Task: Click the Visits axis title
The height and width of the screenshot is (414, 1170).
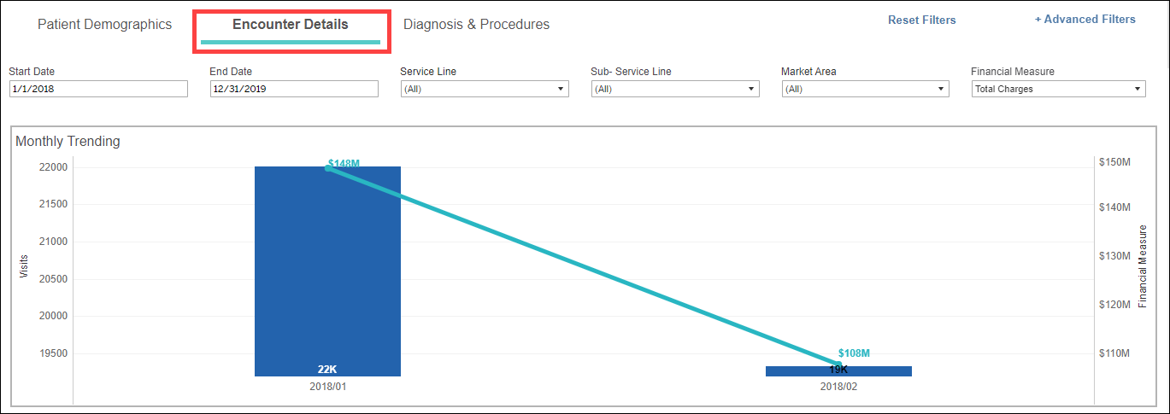Action: 23,266
